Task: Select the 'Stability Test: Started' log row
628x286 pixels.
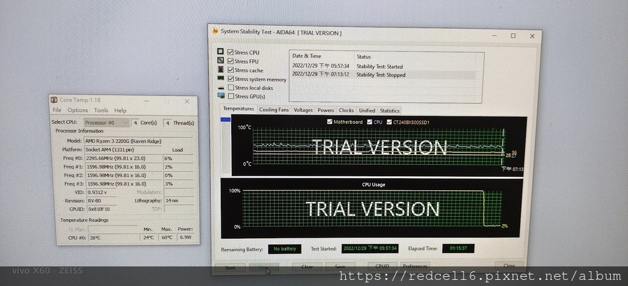Action: pos(383,66)
